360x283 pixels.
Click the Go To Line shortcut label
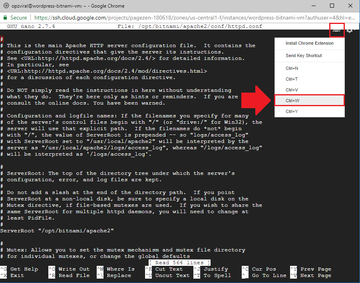point(269,275)
